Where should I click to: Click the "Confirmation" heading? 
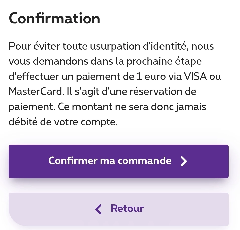(x=54, y=18)
